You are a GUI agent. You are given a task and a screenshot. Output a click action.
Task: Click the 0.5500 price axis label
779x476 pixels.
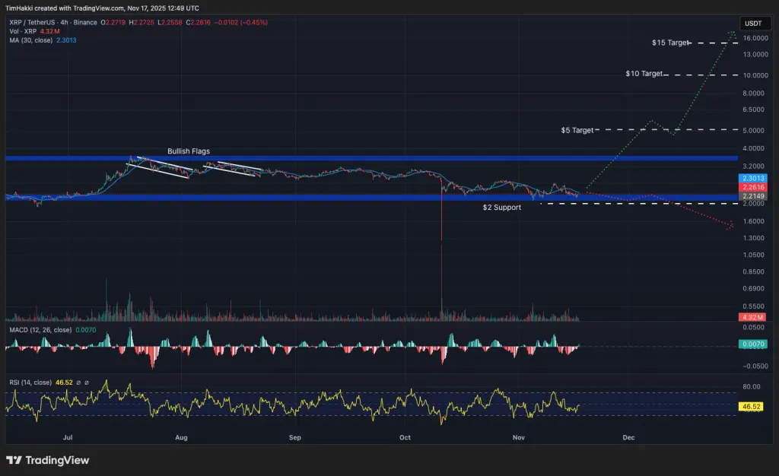tap(754, 306)
